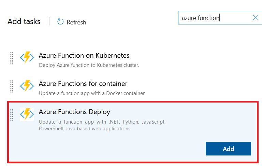Click the Azure Functions Deploy lightning icon
This screenshot has height=166, width=262.
(x=27, y=114)
